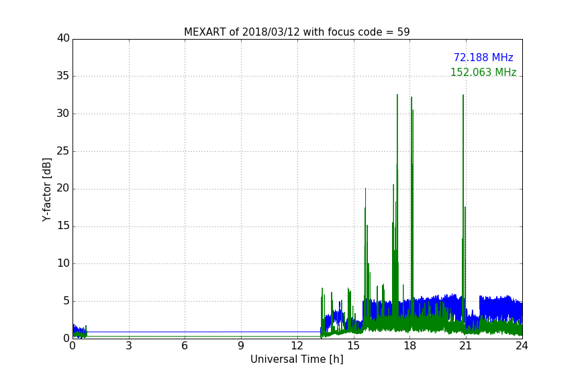
Task: Select the blue '72.188 MHz' legend label
Action: [483, 58]
